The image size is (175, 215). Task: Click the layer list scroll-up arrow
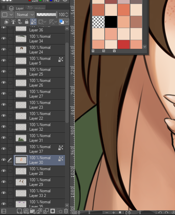click(x=67, y=28)
